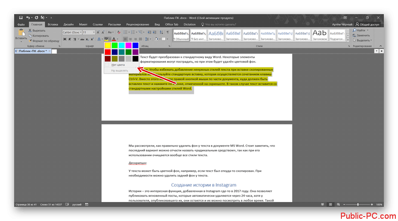Open the font name Calibri dropdown

click(81, 32)
